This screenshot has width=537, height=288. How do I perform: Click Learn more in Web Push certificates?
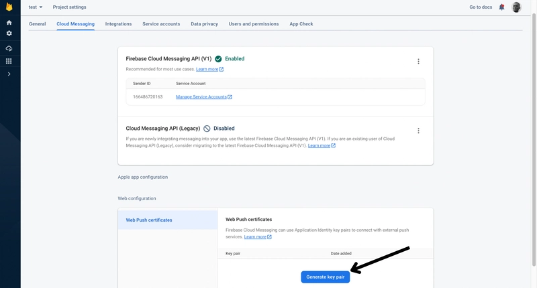[x=255, y=237]
